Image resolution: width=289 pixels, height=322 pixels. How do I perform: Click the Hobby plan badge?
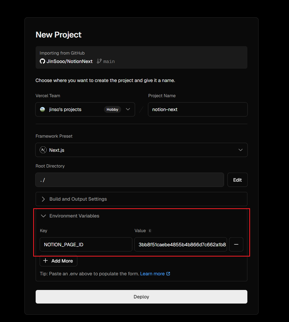pos(112,109)
